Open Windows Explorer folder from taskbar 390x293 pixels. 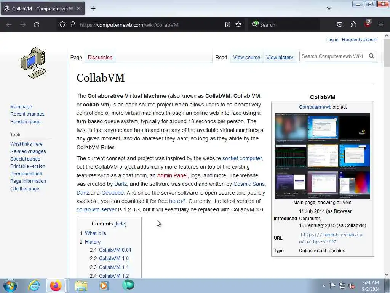click(82, 286)
